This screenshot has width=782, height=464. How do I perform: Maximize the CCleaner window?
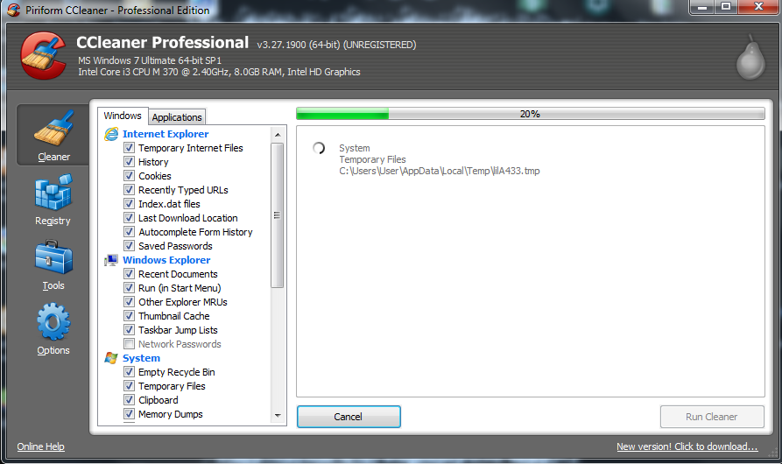pyautogui.click(x=726, y=7)
